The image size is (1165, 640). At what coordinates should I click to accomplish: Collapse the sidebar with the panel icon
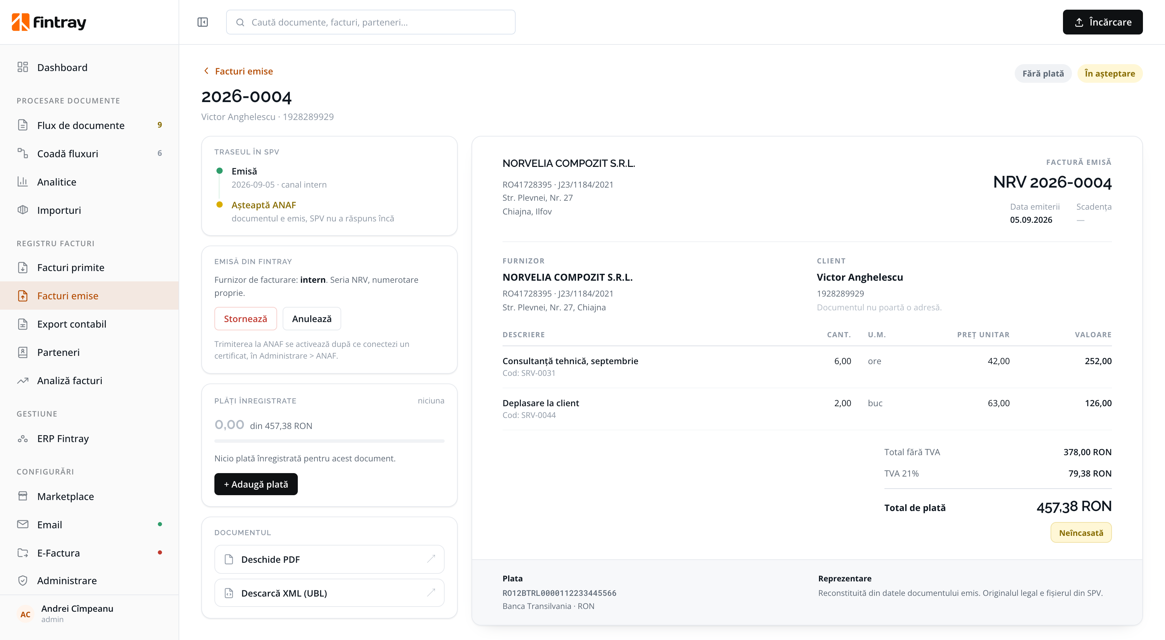[203, 22]
